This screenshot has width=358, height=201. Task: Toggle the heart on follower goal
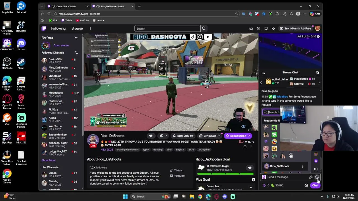click(250, 168)
